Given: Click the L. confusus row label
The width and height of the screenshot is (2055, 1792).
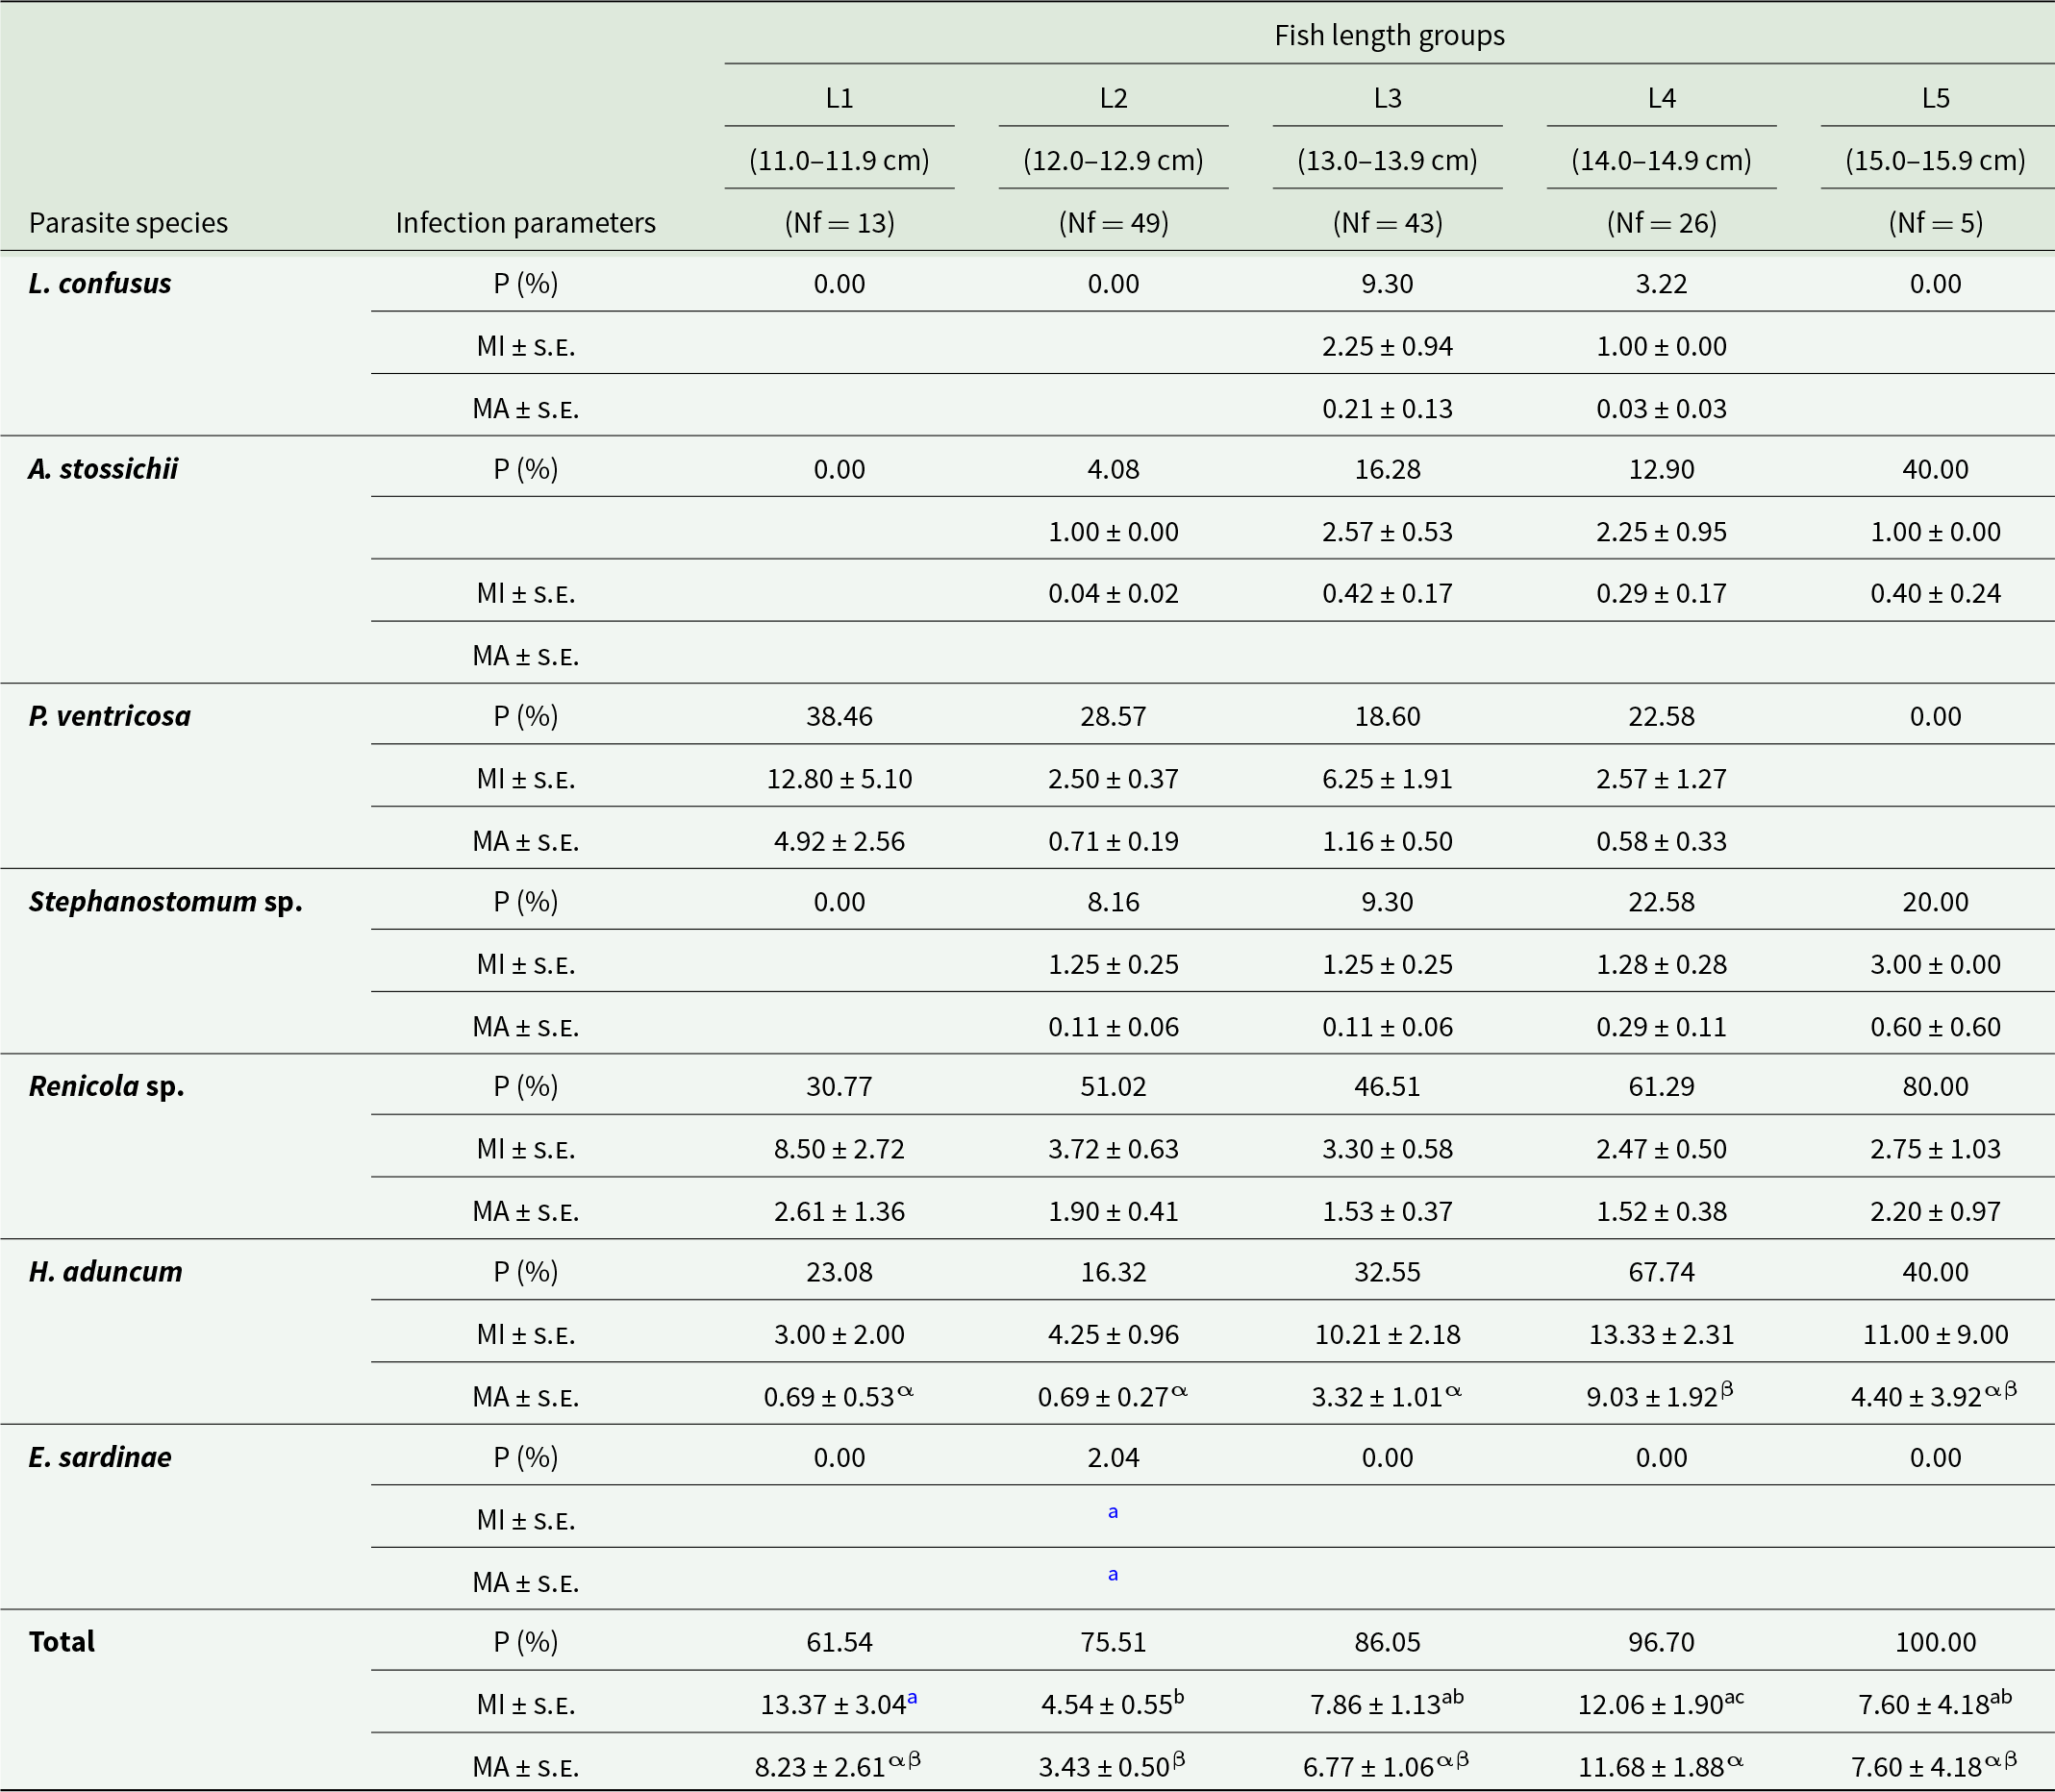Looking at the screenshot, I should click(100, 283).
